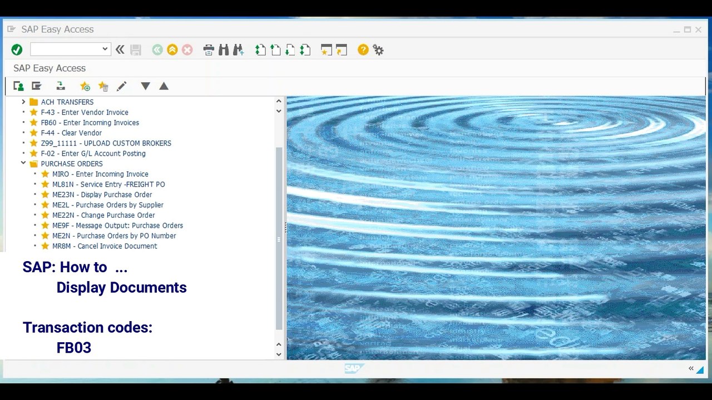Open Customize Local Layout gear icon
The height and width of the screenshot is (400, 712).
pos(378,50)
